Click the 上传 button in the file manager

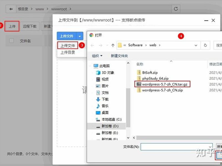[x=12, y=26]
